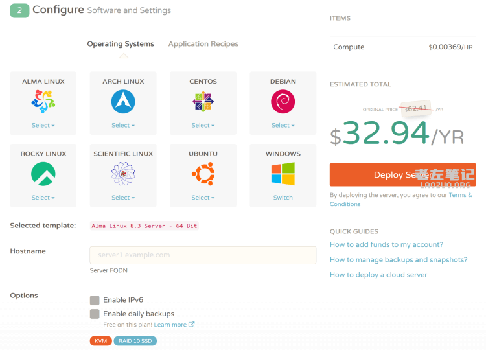Open the Operating Systems tab
Image resolution: width=486 pixels, height=350 pixels.
121,44
